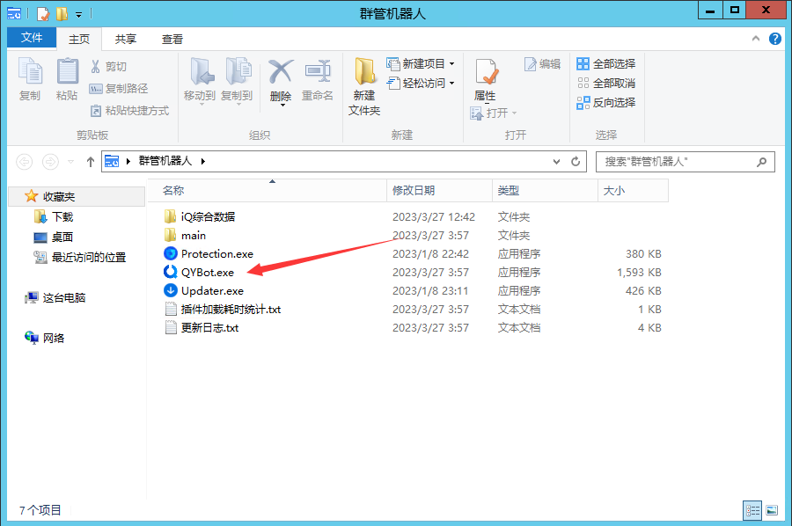The width and height of the screenshot is (792, 526).
Task: Click the Back navigation arrow
Action: coord(25,162)
